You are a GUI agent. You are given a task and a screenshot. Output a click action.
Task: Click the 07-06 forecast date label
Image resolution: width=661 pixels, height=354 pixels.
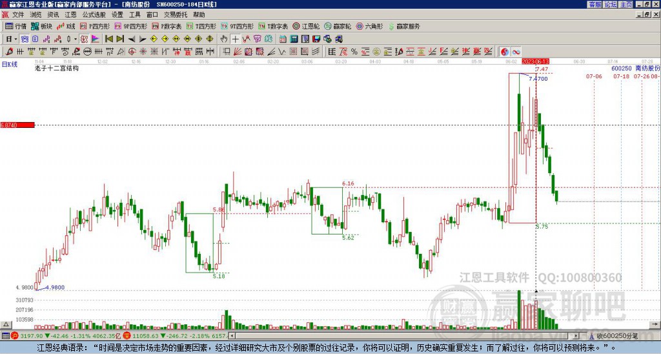[594, 76]
